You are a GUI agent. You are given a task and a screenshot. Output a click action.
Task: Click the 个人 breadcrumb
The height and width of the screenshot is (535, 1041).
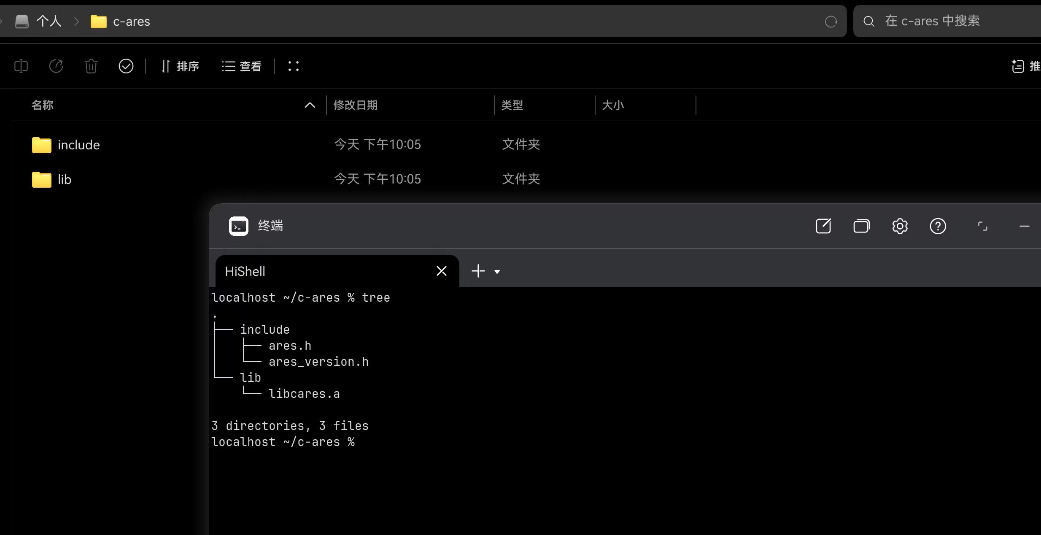49,21
